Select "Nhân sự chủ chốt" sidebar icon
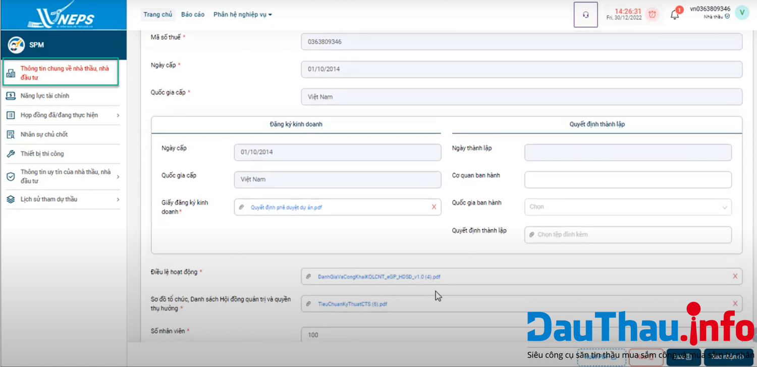Image resolution: width=757 pixels, height=367 pixels. (10, 134)
